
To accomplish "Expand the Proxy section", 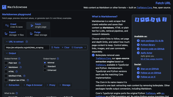I will tap(51, 85).
